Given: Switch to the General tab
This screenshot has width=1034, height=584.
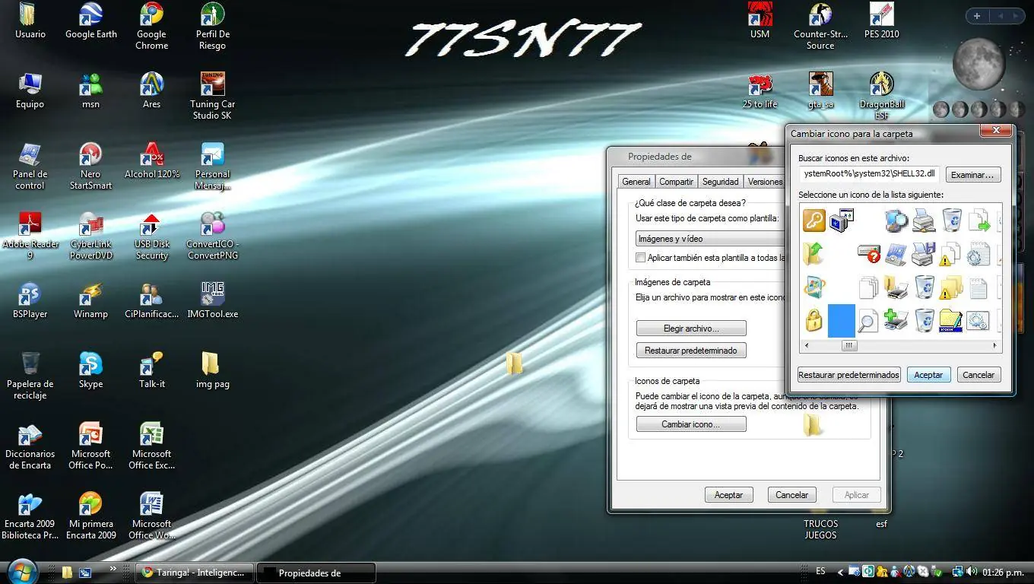Looking at the screenshot, I should tap(636, 182).
